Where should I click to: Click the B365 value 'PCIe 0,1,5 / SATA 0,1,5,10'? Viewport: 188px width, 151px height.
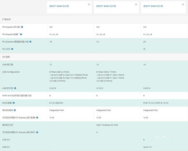(x=156, y=103)
